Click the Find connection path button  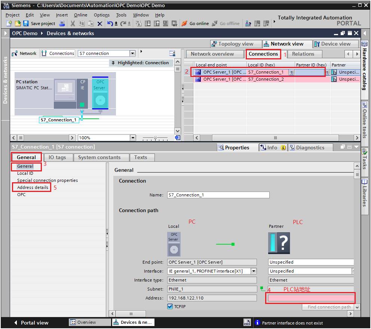pyautogui.click(x=329, y=307)
